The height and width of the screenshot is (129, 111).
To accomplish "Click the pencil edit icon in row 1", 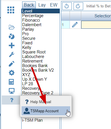I will click(75, 25).
